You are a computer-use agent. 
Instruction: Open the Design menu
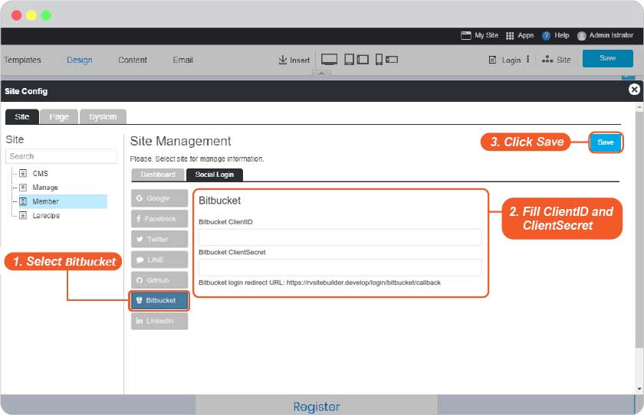(x=79, y=60)
